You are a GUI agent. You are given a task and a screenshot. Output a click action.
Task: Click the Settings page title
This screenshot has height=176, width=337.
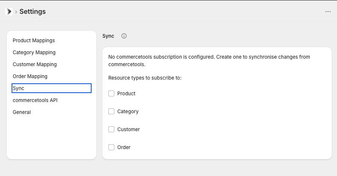click(33, 11)
